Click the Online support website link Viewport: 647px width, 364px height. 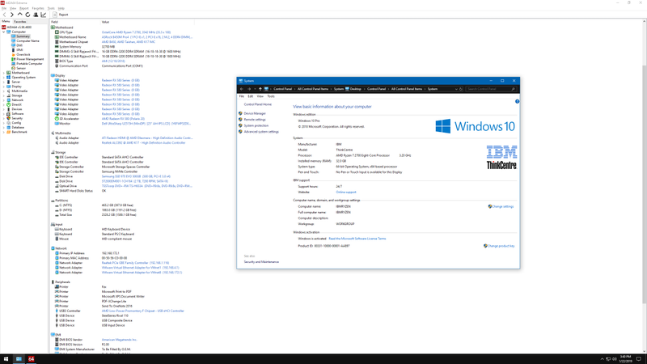[346, 192]
